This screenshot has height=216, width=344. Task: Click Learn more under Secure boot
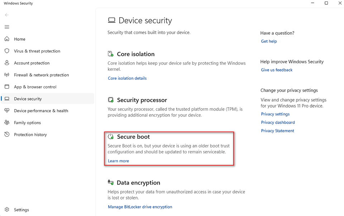[119, 161]
